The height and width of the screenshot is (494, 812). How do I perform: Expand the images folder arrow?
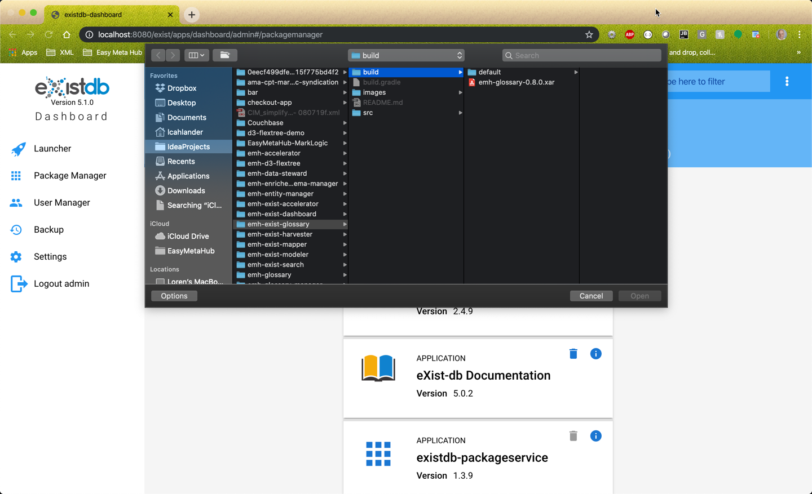pos(460,92)
